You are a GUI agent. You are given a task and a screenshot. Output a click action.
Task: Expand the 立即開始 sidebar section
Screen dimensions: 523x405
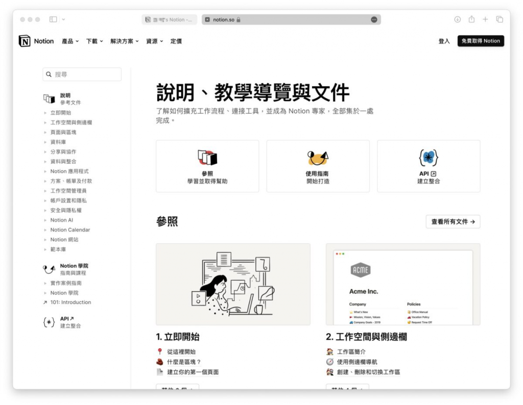coord(45,113)
